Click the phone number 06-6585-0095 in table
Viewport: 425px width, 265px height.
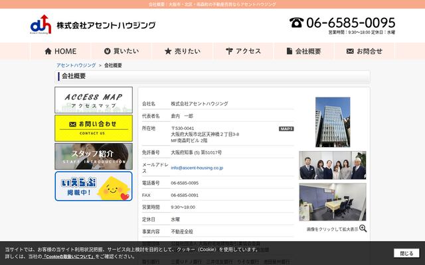(x=185, y=183)
